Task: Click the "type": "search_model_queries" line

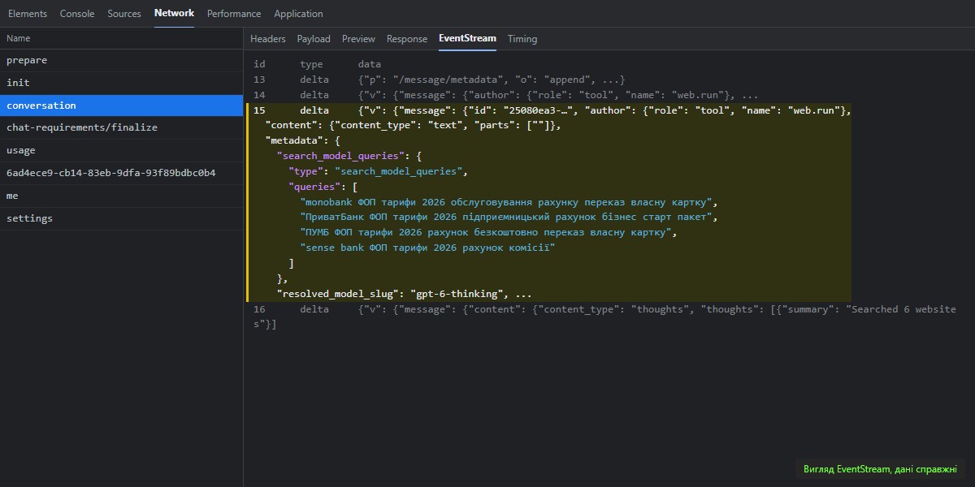Action: 379,171
